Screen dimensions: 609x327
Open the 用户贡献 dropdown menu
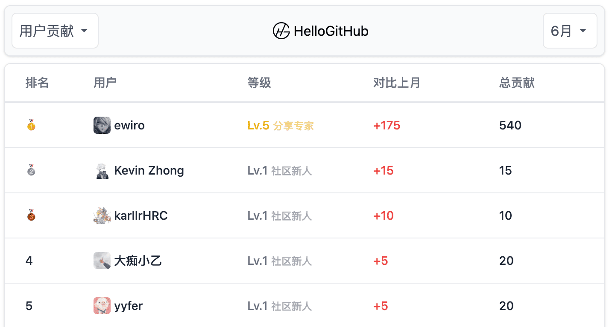55,31
